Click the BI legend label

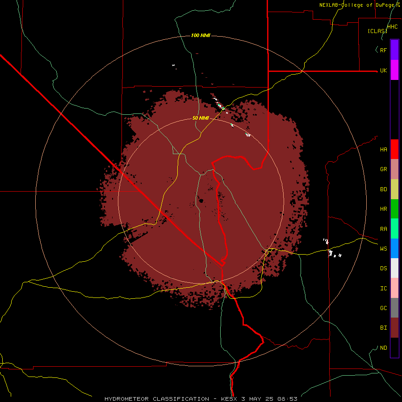pyautogui.click(x=383, y=328)
